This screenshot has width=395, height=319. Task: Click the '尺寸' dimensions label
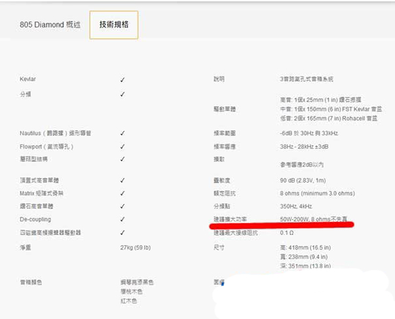pyautogui.click(x=219, y=248)
